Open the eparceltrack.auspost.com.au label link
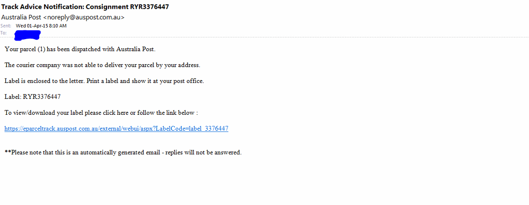 pyautogui.click(x=116, y=128)
